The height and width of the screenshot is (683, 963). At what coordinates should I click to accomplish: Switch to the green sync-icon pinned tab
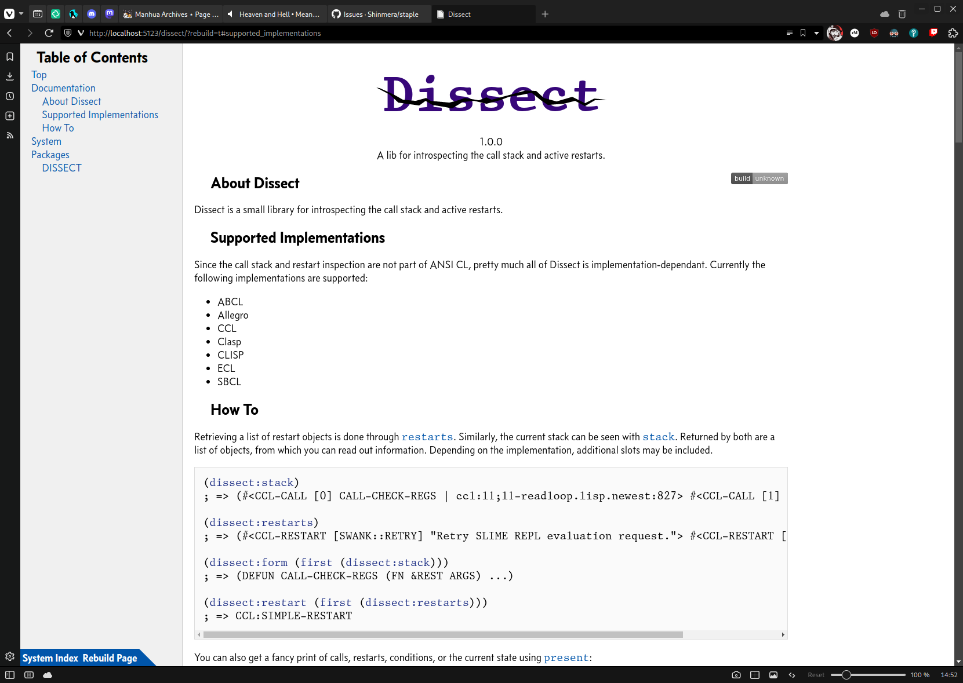pos(56,14)
